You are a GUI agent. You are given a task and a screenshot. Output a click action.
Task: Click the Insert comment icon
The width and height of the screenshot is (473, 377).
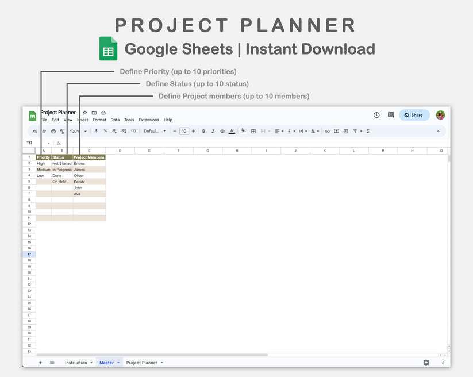(x=337, y=131)
